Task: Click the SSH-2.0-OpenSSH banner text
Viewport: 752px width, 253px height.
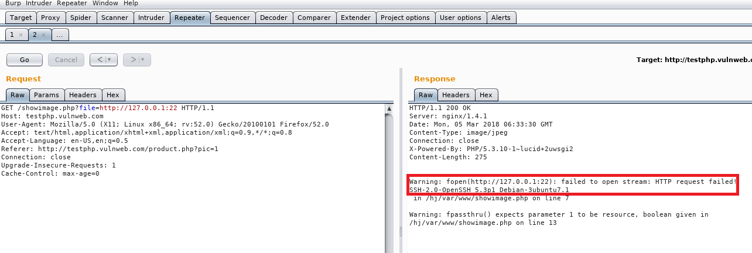Action: coord(489,190)
